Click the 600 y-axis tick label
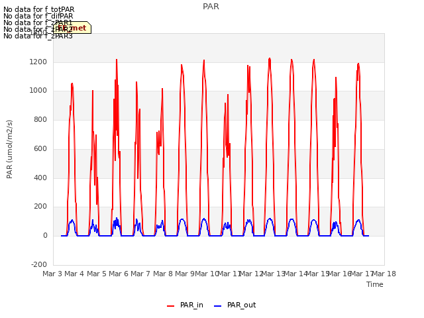 coord(40,148)
